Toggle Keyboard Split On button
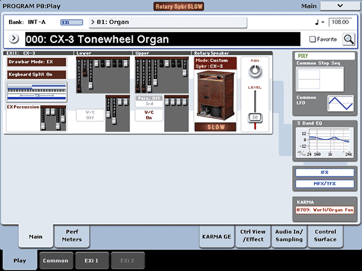The width and height of the screenshot is (362, 271). pos(28,74)
